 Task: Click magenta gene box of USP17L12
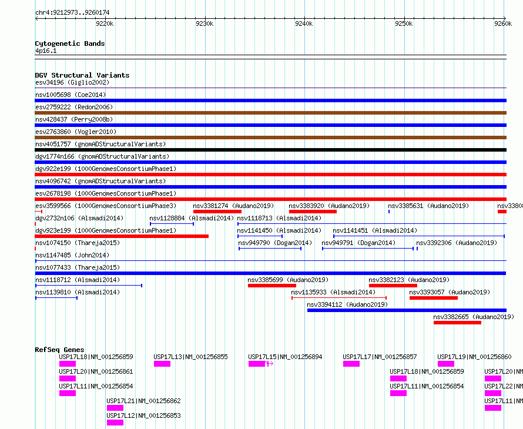point(115,423)
